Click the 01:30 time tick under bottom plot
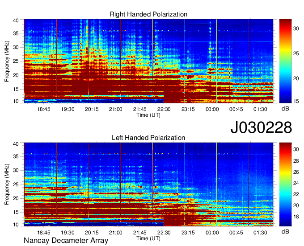304x246 pixels. 260,233
